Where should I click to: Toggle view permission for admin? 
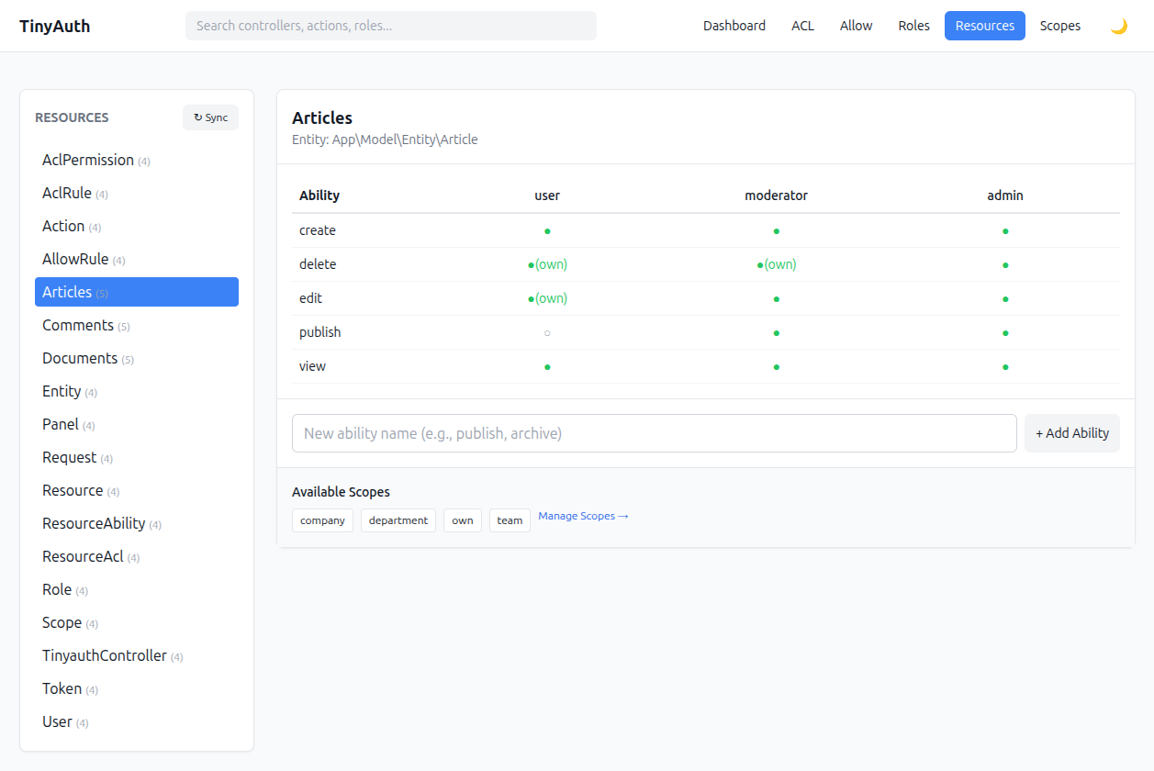[1005, 367]
